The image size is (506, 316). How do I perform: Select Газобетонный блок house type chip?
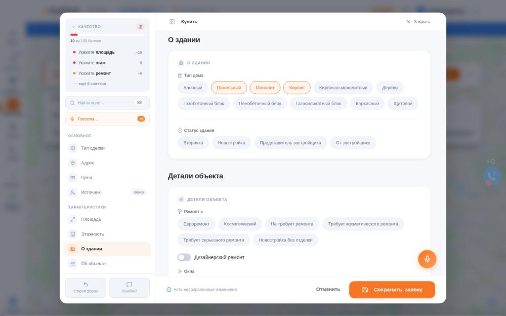click(x=204, y=104)
